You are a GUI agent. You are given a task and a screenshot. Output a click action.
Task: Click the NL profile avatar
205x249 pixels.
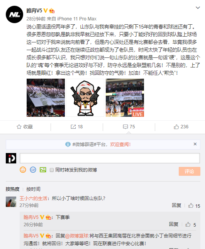(x=14, y=14)
